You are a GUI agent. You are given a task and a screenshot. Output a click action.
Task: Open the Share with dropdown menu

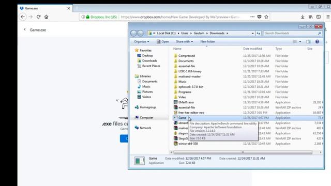184,41
